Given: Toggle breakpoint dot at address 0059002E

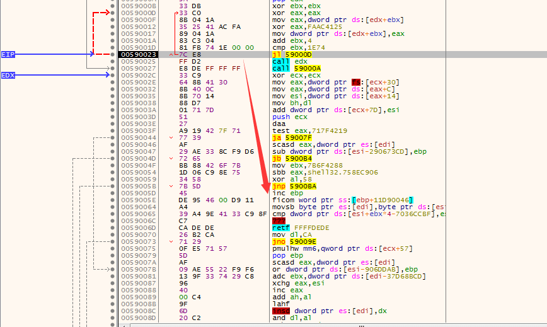Looking at the screenshot, I should click(112, 83).
